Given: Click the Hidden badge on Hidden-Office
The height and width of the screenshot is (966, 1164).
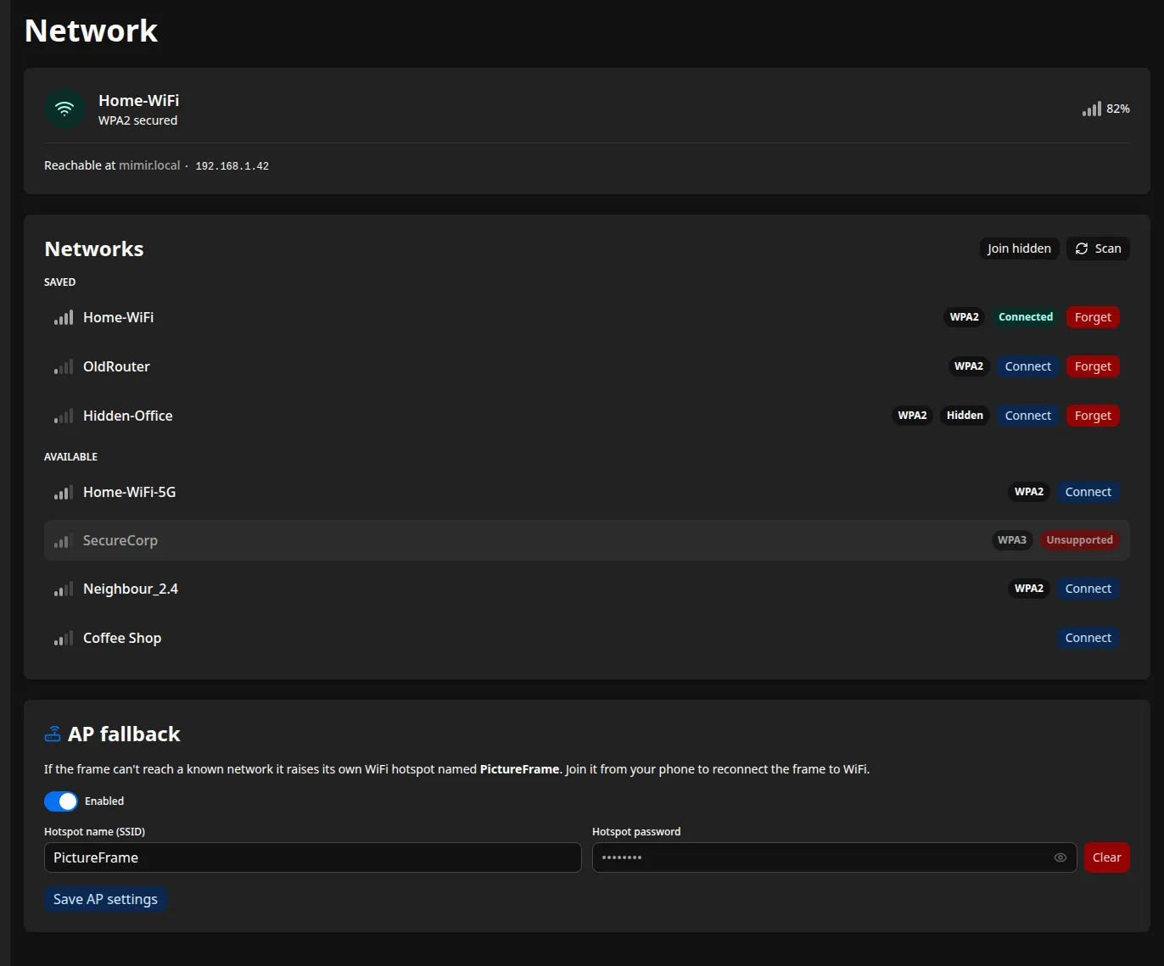Looking at the screenshot, I should (x=965, y=416).
